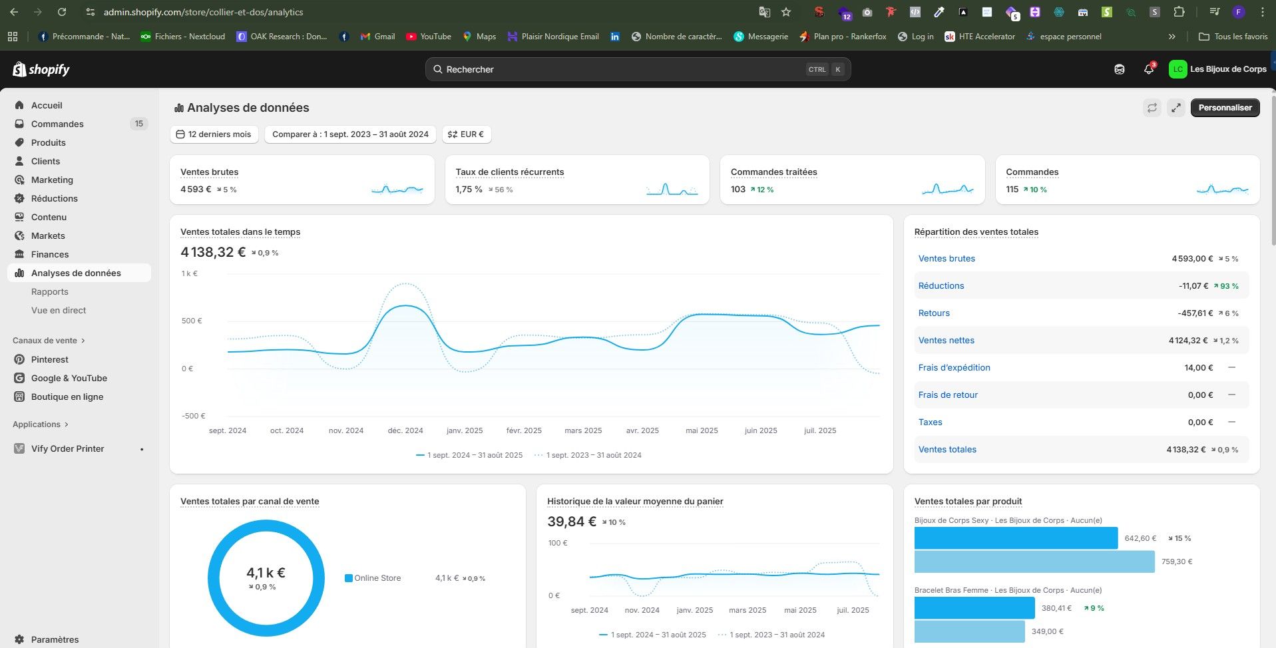
Task: Open the EUR € currency selector
Action: coord(466,134)
